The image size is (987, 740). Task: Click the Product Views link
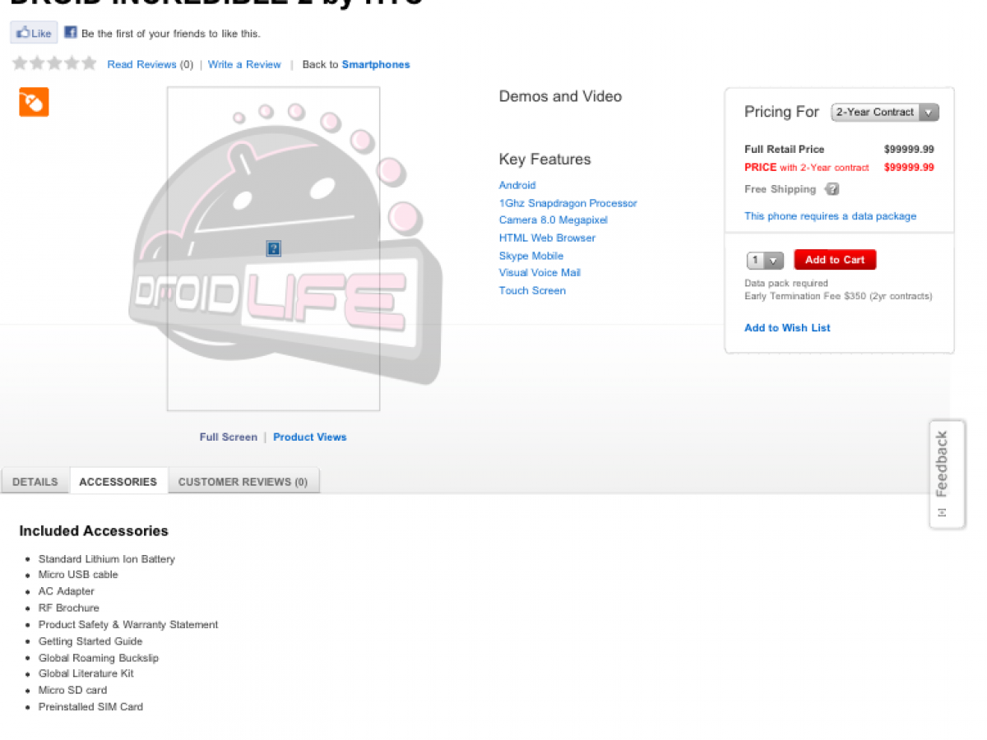coord(309,437)
